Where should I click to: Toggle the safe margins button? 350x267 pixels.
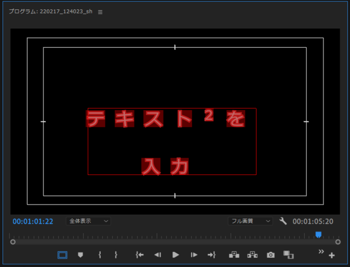(x=62, y=255)
